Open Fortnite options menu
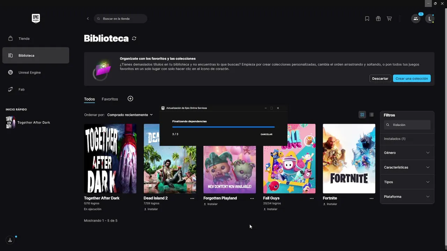The image size is (447, 251). point(371,198)
